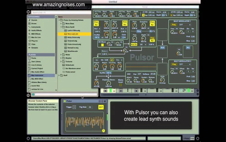Image resolution: width=226 pixels, height=142 pixels.
Task: Click the MIDI Effects category icon
Action: 29,34
